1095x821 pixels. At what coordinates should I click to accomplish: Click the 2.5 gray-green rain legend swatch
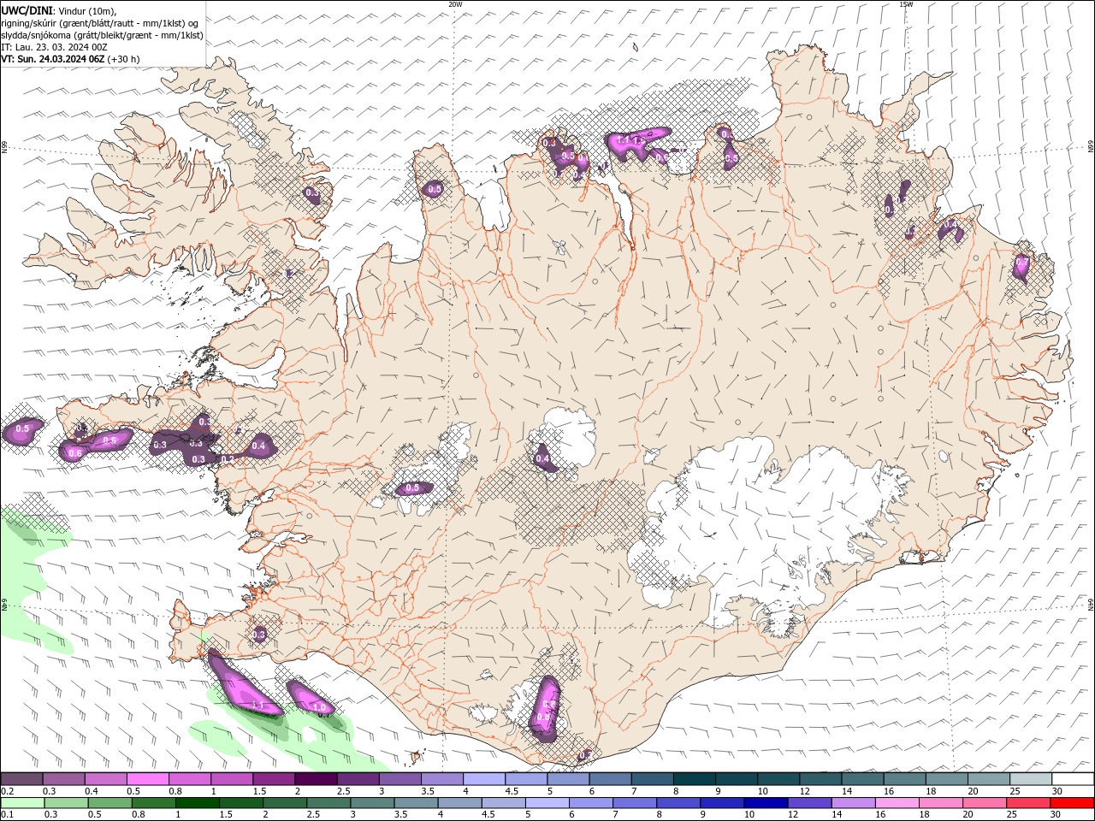click(x=328, y=803)
